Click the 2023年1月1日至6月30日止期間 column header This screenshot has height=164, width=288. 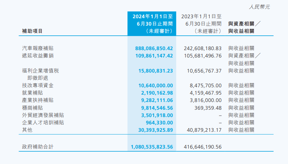(201, 23)
